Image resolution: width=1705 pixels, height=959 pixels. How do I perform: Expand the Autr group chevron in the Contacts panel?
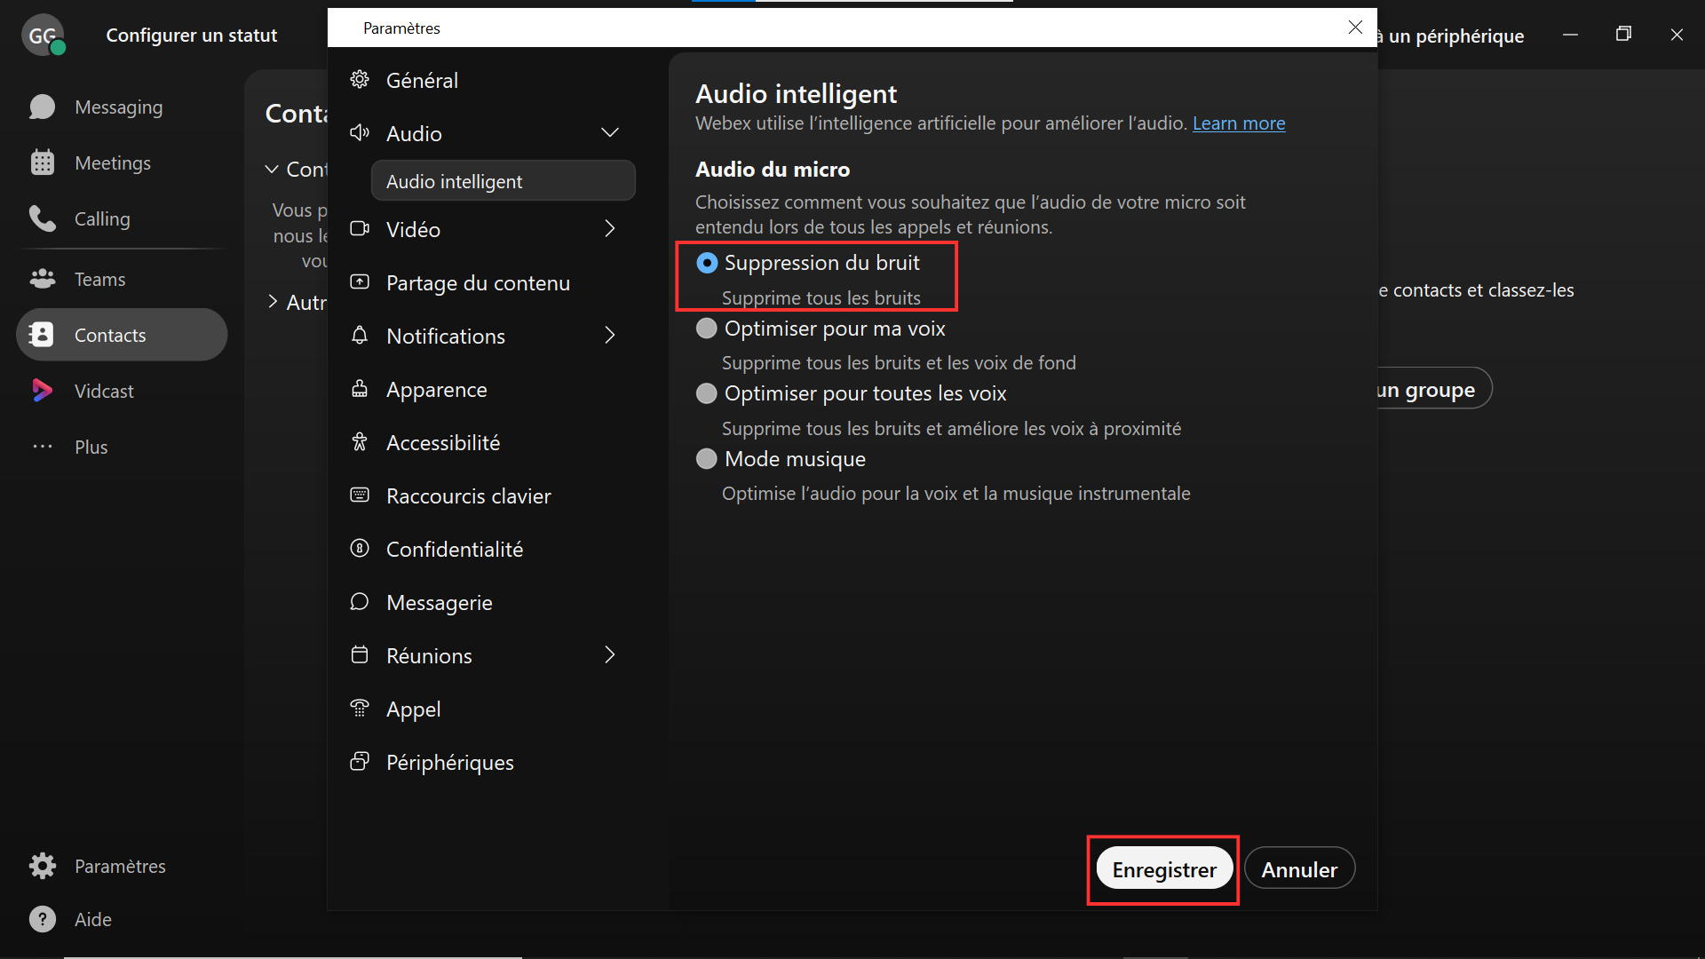click(272, 302)
